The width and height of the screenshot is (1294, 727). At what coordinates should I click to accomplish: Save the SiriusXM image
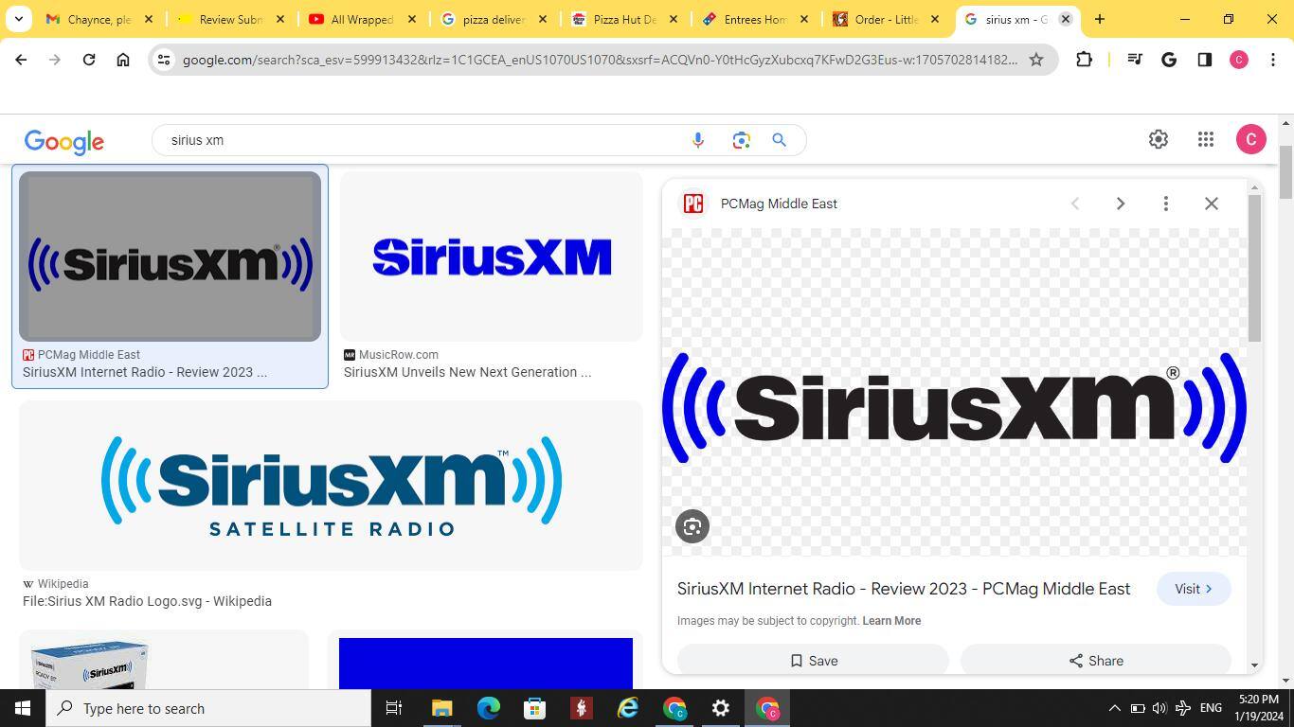click(813, 661)
